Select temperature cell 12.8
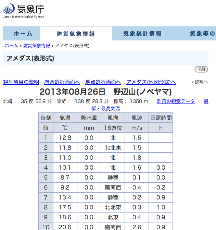Screen dimensions: 216x230 coord(65,138)
